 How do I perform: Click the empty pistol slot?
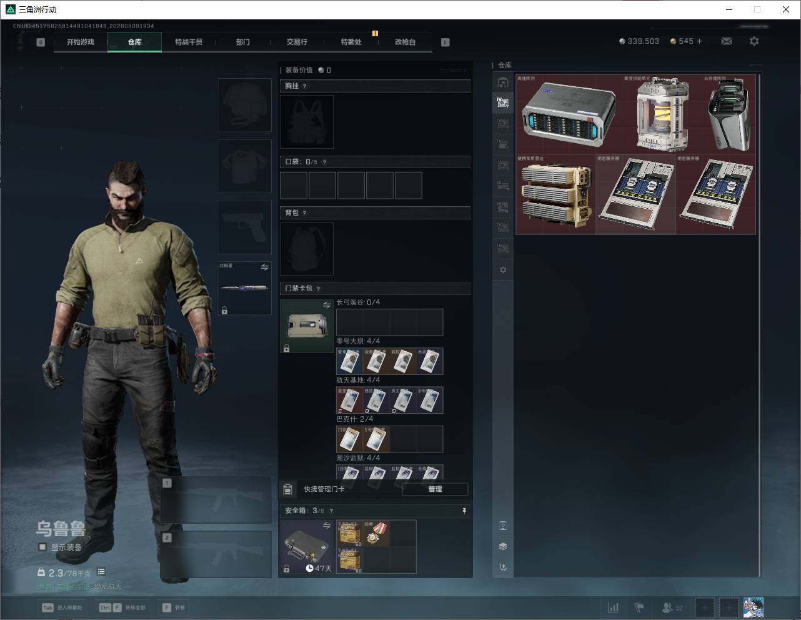point(245,227)
